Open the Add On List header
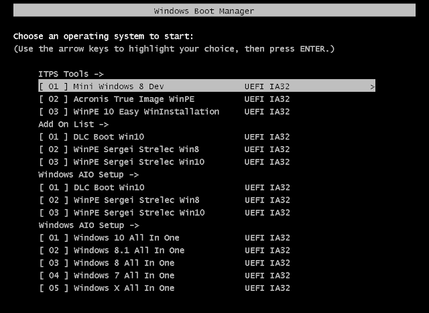Screen dimensions: 429x313 pos(73,124)
